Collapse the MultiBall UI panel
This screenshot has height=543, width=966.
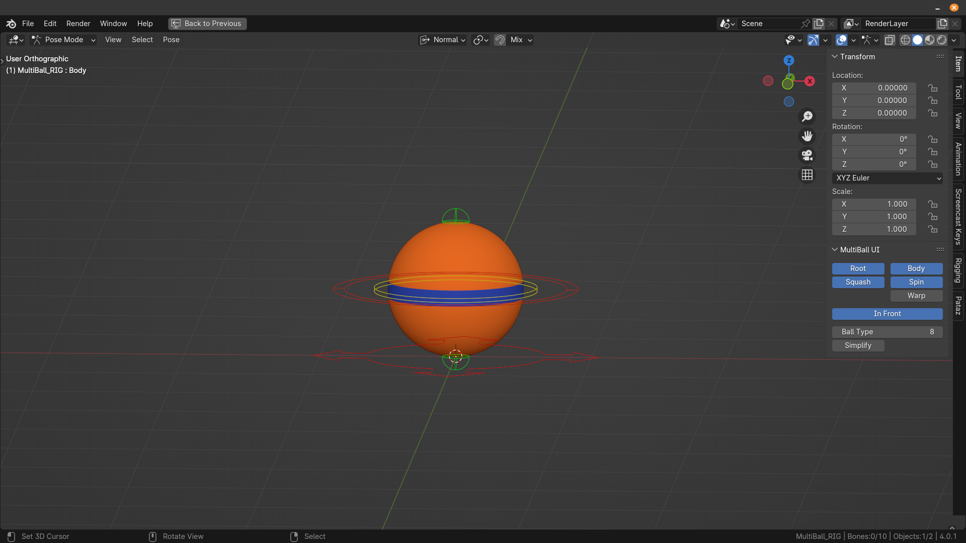[x=835, y=250]
